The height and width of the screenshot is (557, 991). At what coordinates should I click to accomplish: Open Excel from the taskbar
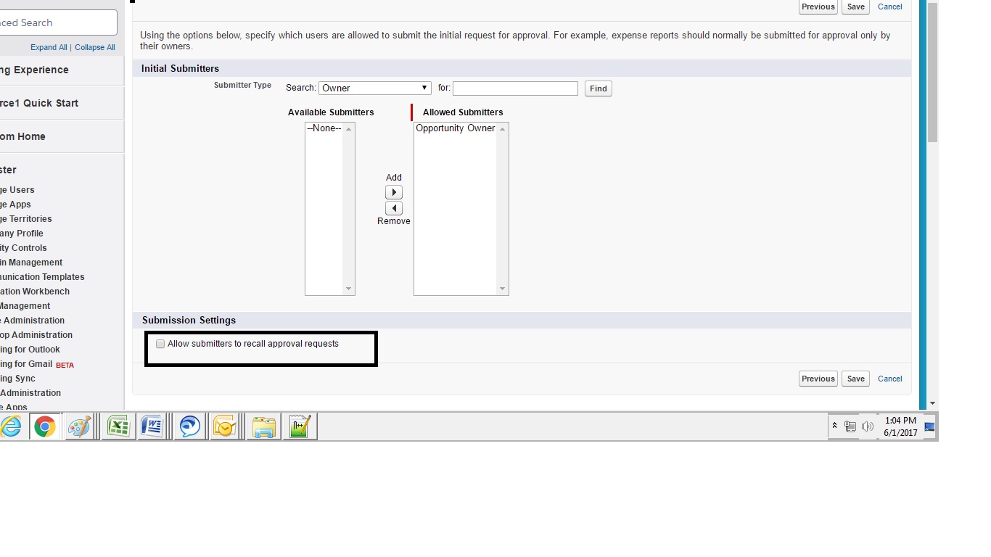pos(118,426)
